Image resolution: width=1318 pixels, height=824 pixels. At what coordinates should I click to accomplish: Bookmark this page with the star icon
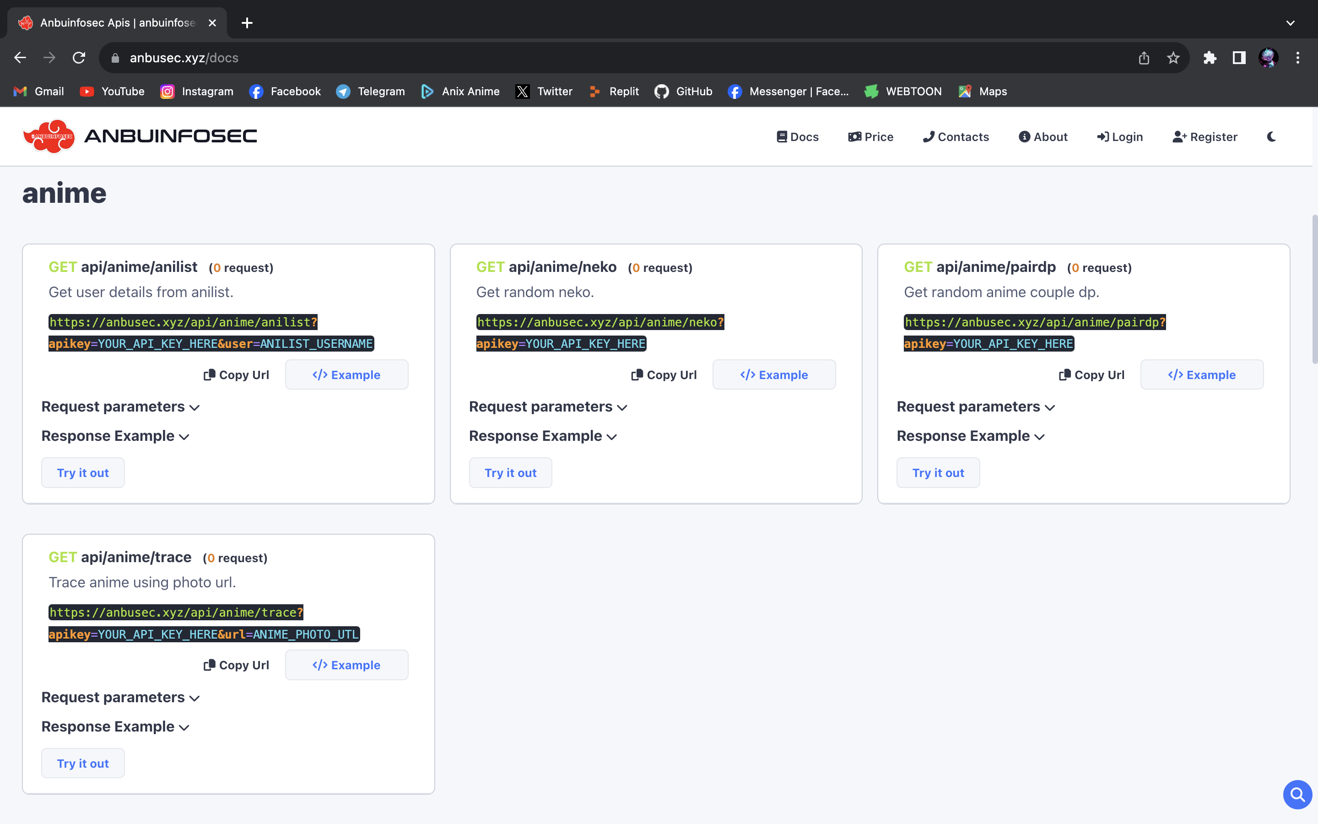(x=1173, y=58)
